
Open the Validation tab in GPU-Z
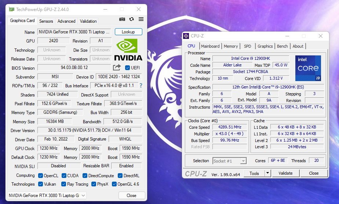click(88, 21)
